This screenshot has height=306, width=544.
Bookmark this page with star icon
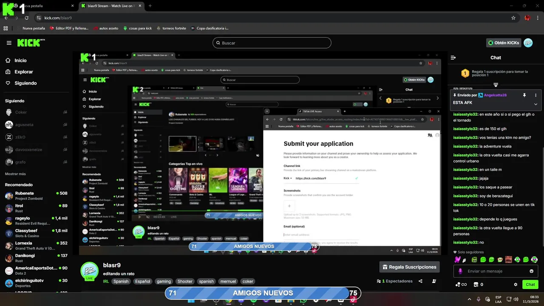click(x=513, y=18)
